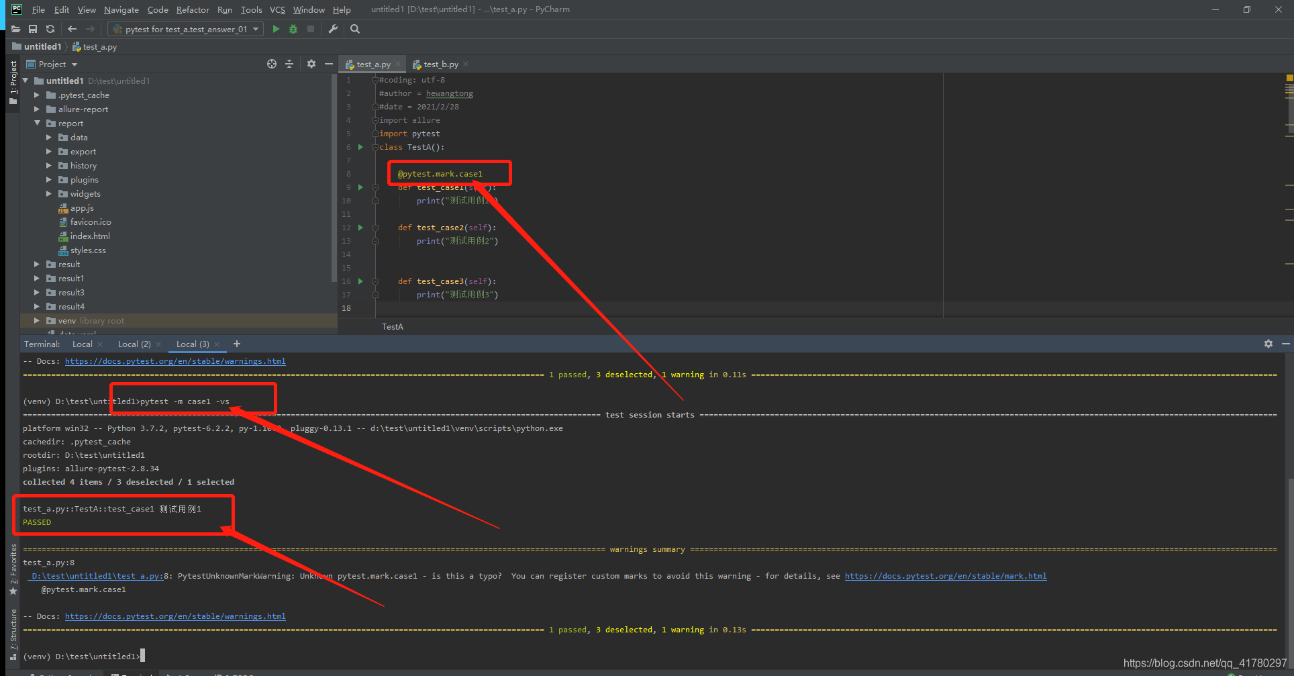This screenshot has width=1294, height=676.
Task: Expand the widgets folder
Action: 49,194
